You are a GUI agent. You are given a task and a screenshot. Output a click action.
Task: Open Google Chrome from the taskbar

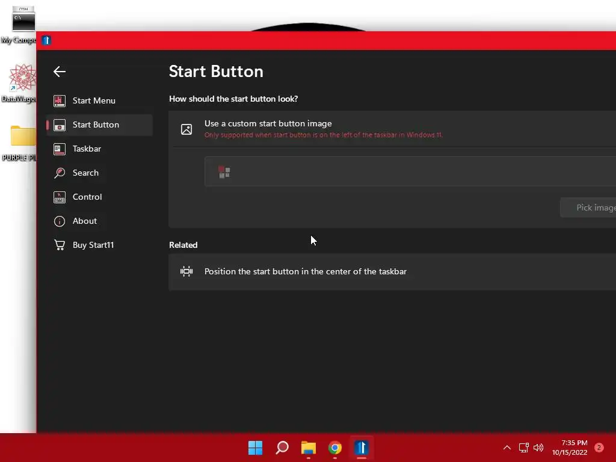335,448
